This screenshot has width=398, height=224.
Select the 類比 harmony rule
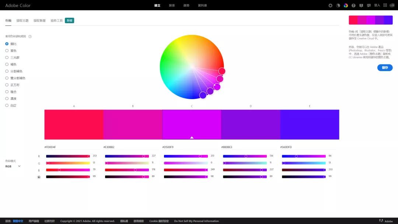point(11,44)
